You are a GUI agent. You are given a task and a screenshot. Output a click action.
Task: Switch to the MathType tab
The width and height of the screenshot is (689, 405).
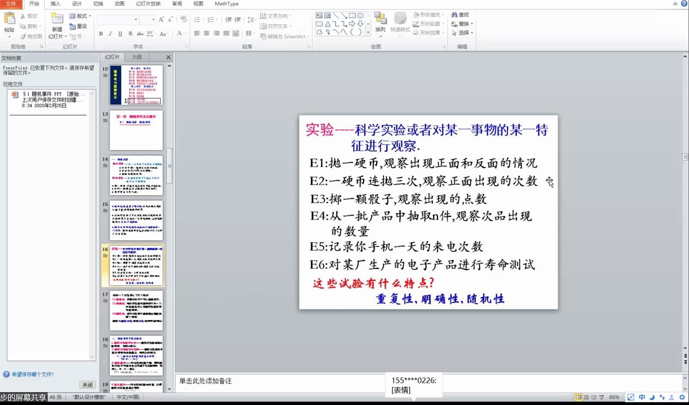226,3
